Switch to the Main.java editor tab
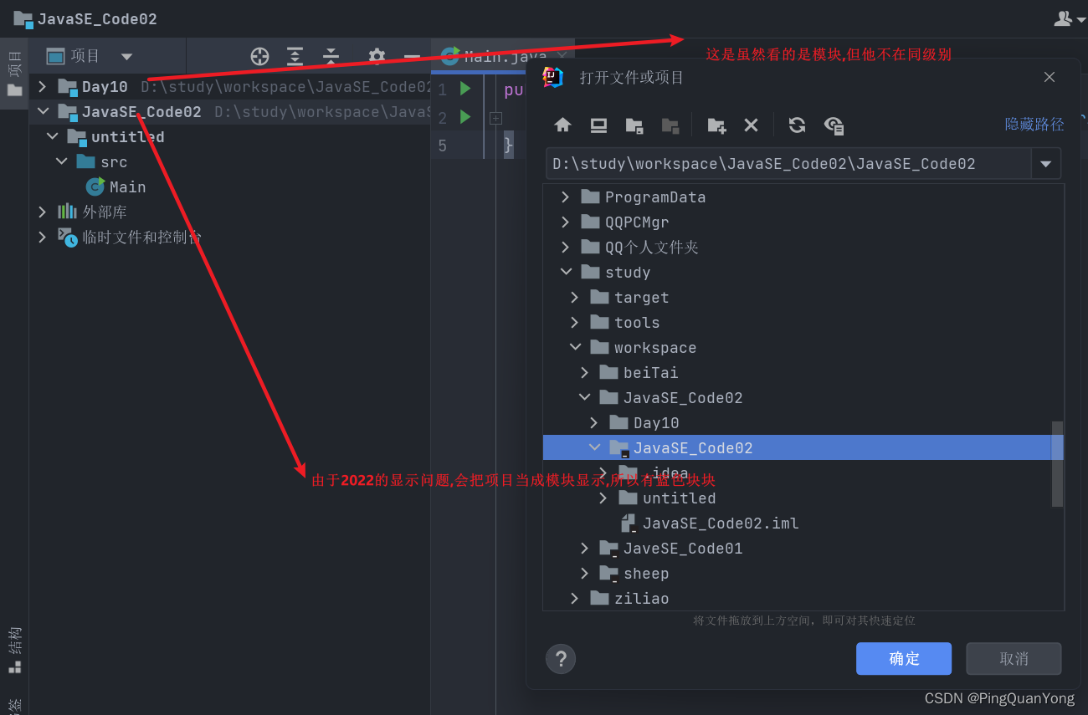Image resolution: width=1088 pixels, height=715 pixels. point(505,56)
